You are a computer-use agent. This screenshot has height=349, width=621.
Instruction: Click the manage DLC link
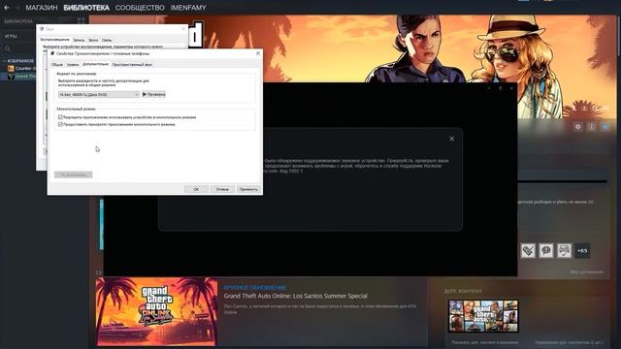pyautogui.click(x=570, y=342)
